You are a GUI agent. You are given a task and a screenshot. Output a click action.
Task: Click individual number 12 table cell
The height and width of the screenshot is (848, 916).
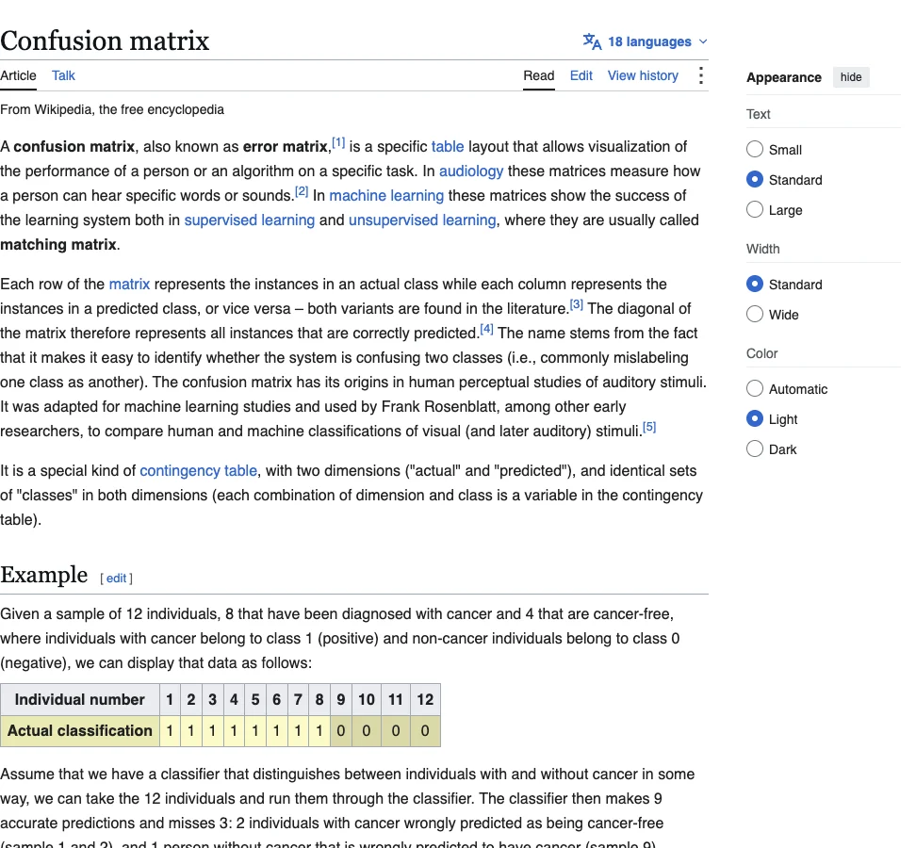(425, 700)
